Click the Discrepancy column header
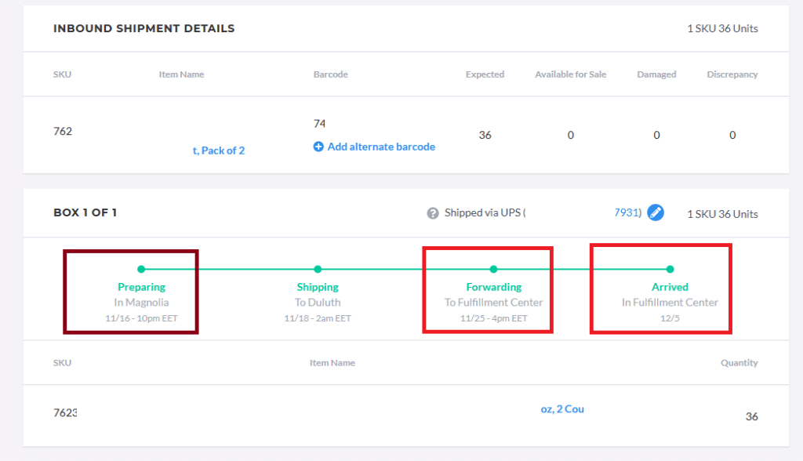Viewport: 803px width, 461px height. click(x=732, y=74)
